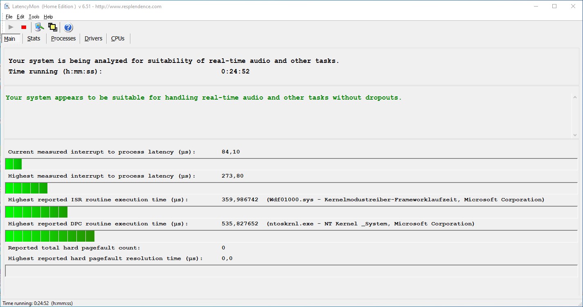Switch to the CPUs tab
The image size is (583, 307).
(x=118, y=38)
